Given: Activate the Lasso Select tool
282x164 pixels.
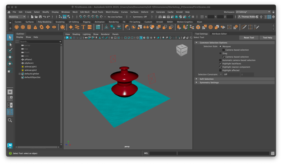Looking at the screenshot, I should (x=10, y=44).
